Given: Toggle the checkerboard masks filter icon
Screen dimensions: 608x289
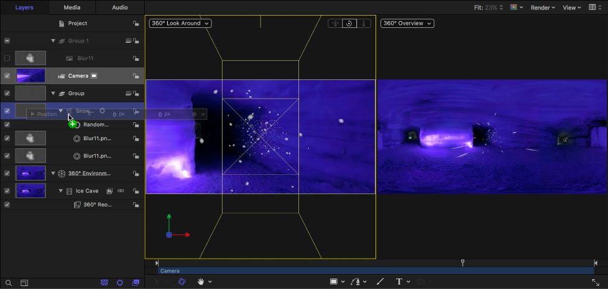Looking at the screenshot, I should (104, 283).
